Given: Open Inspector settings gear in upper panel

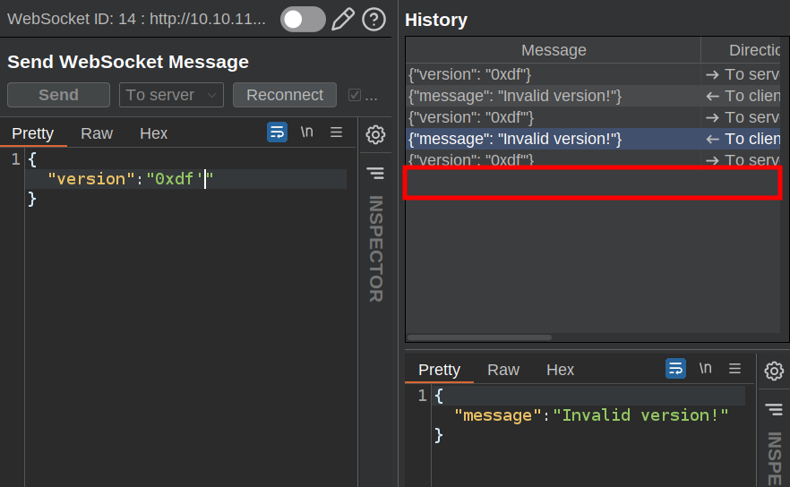Looking at the screenshot, I should [x=376, y=135].
